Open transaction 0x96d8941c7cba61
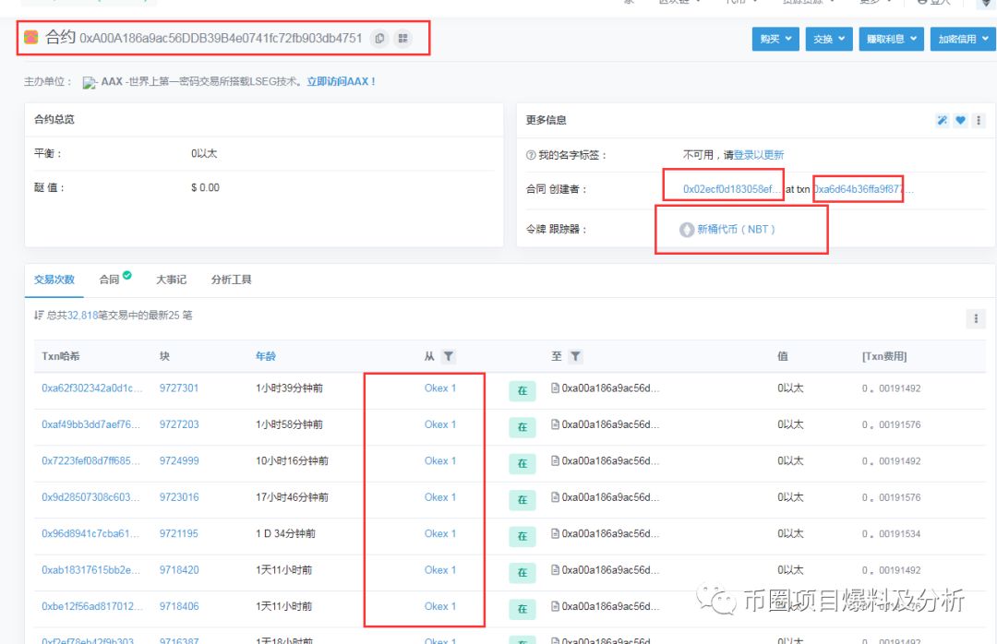997x644 pixels. click(x=90, y=532)
